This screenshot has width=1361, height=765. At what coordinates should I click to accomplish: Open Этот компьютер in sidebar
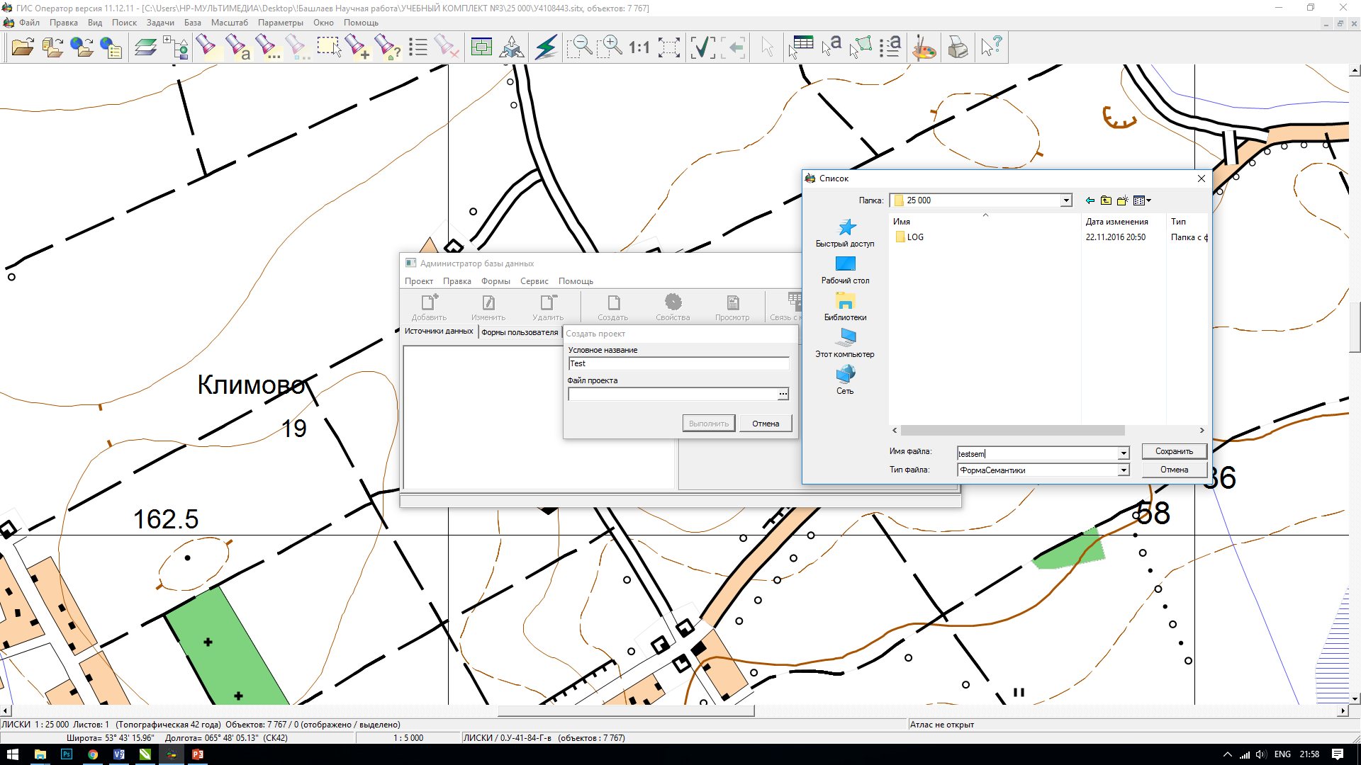coord(845,344)
